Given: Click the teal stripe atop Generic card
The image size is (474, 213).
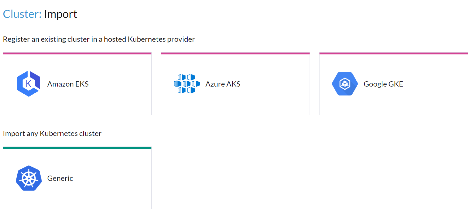Looking at the screenshot, I should [77, 147].
